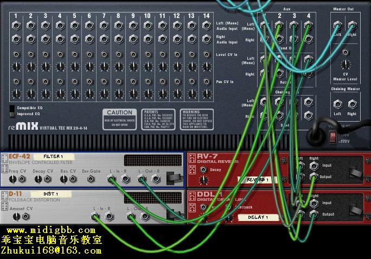This screenshot has height=259, width=371.
Task: Adjust ECF-42 Res CV trim knob
Action: (63, 179)
